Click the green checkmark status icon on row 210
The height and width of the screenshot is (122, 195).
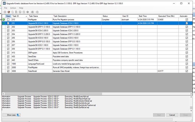[x=3, y=19]
